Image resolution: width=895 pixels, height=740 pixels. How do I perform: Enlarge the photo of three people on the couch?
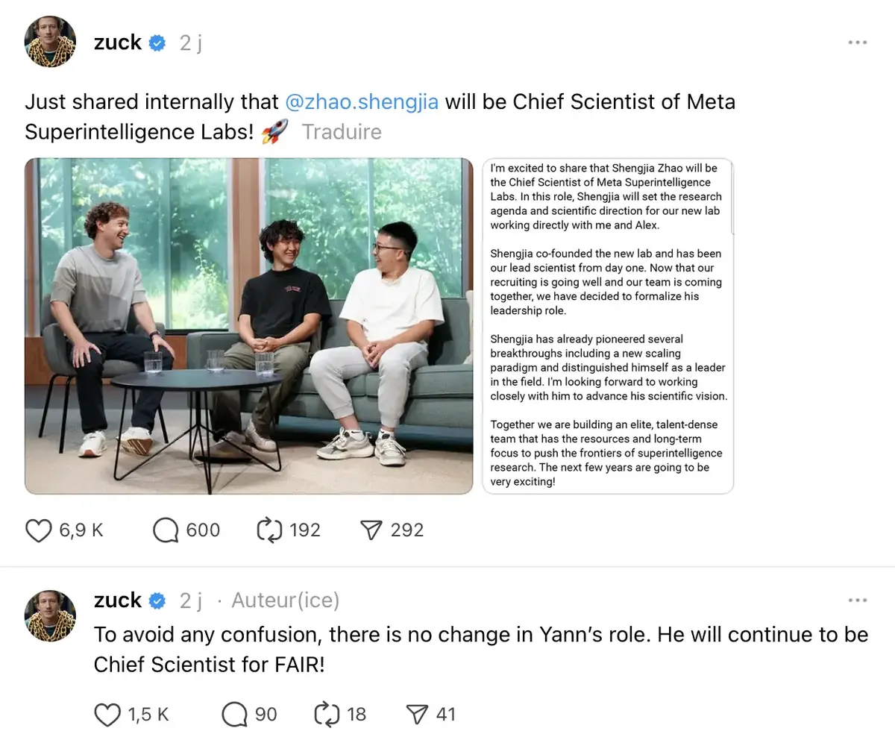pyautogui.click(x=249, y=326)
